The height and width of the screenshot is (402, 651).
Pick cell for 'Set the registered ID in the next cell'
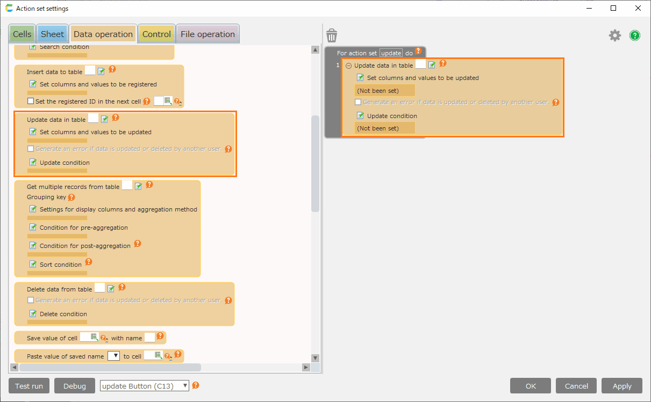168,101
